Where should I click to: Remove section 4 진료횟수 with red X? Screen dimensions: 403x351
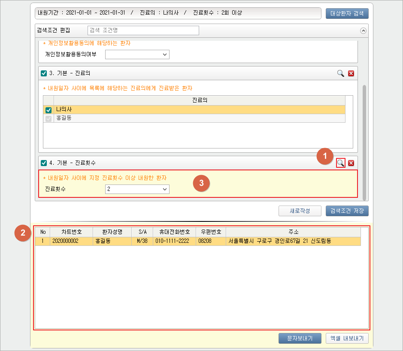351,163
